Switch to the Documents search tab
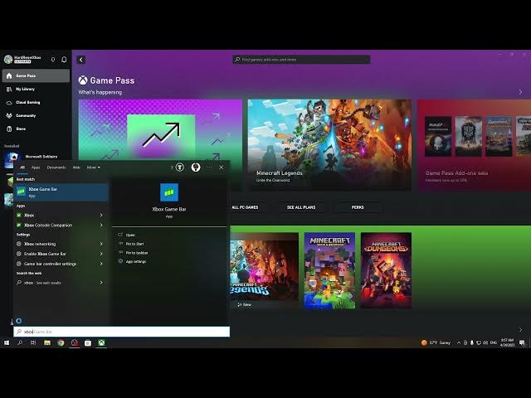Image resolution: width=531 pixels, height=398 pixels. point(56,167)
